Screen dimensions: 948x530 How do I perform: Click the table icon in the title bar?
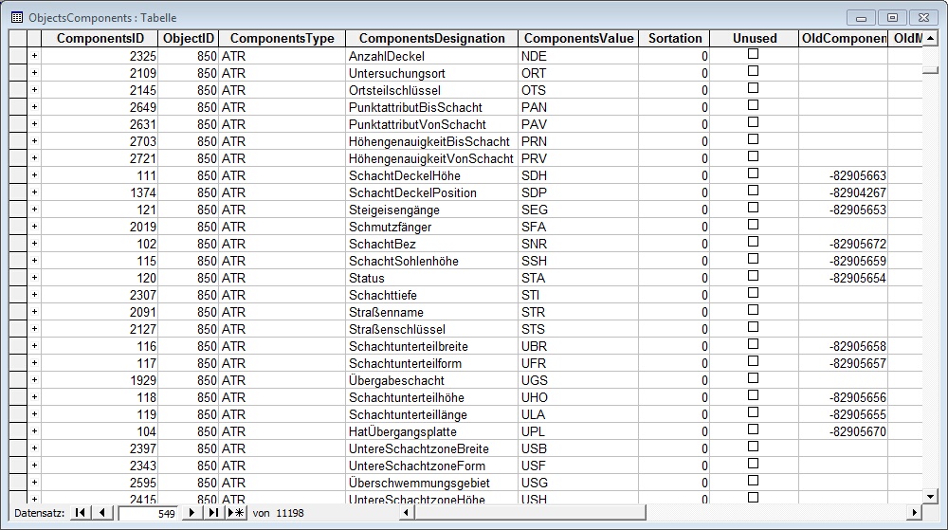pos(16,17)
